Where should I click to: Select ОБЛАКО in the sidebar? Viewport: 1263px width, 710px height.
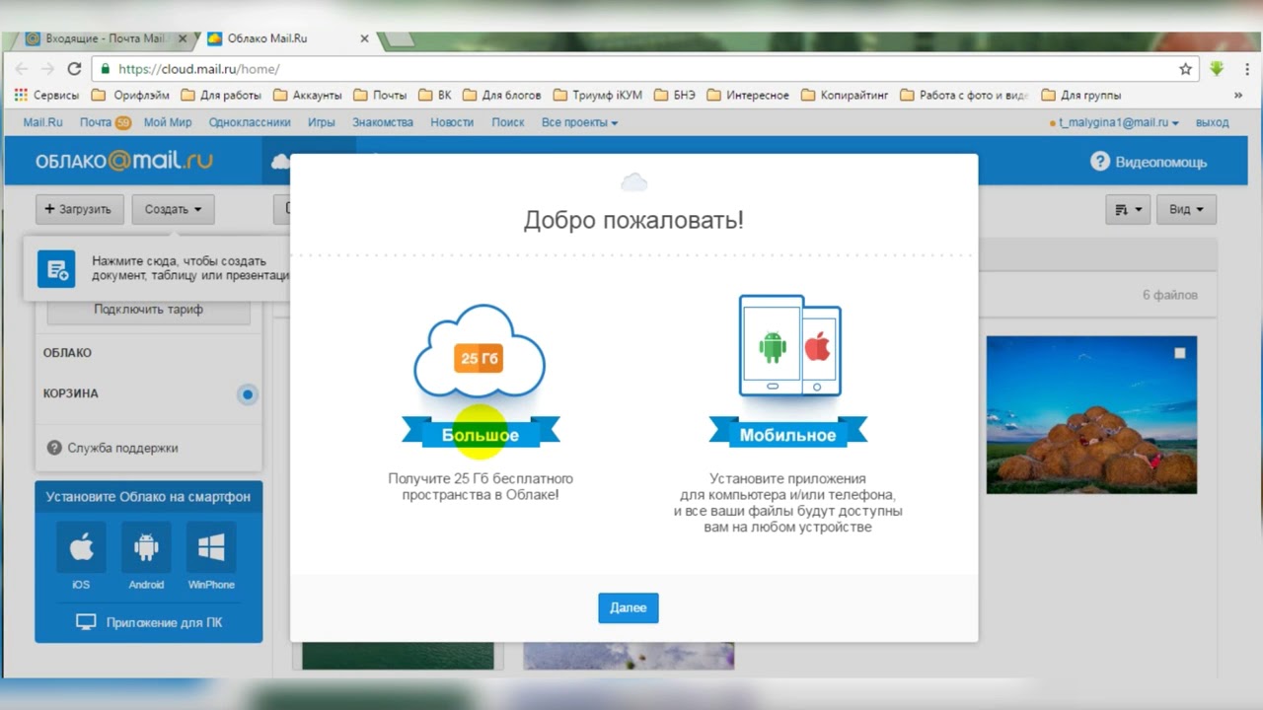pos(67,353)
